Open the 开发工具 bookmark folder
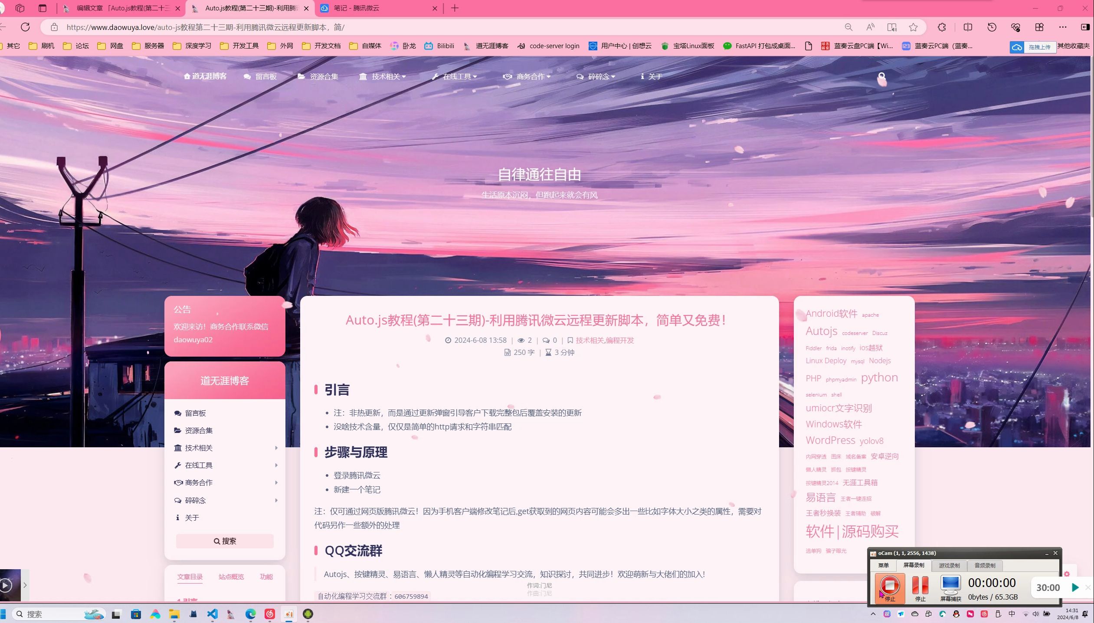Viewport: 1094px width, 623px height. pos(239,46)
